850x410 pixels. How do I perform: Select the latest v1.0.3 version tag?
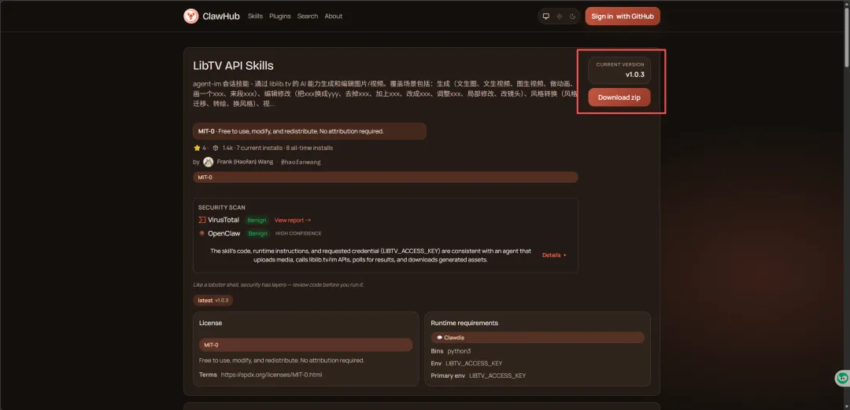(x=213, y=300)
